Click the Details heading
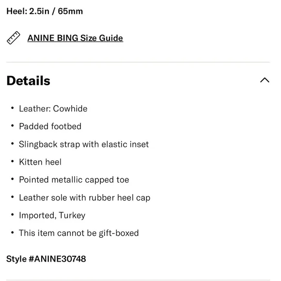 tap(28, 80)
